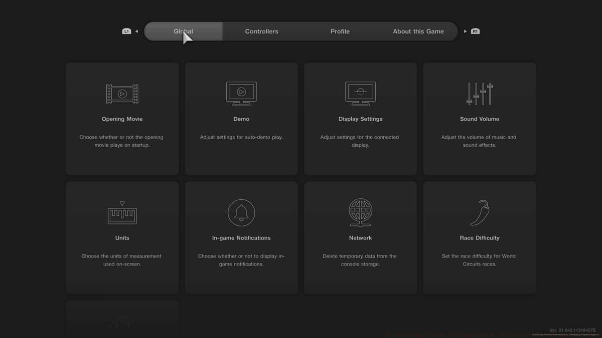Open the Network globe icon

coord(360,213)
